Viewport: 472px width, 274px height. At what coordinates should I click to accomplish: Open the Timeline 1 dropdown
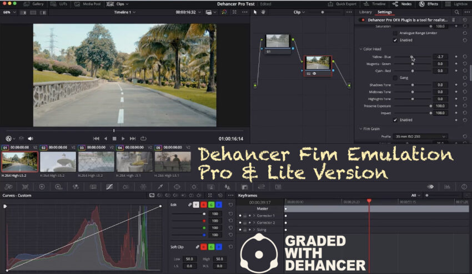[x=124, y=12]
